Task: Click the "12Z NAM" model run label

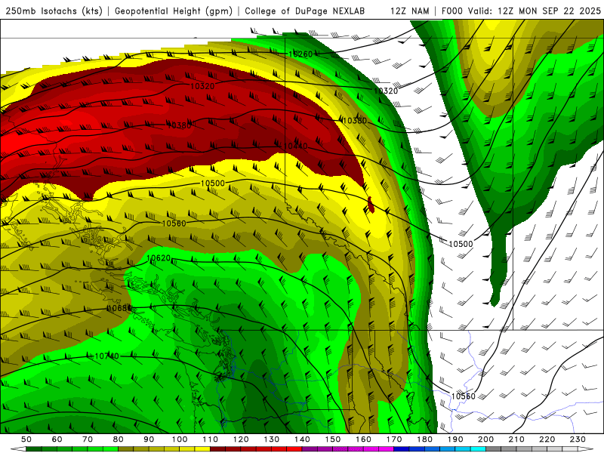Action: [410, 11]
